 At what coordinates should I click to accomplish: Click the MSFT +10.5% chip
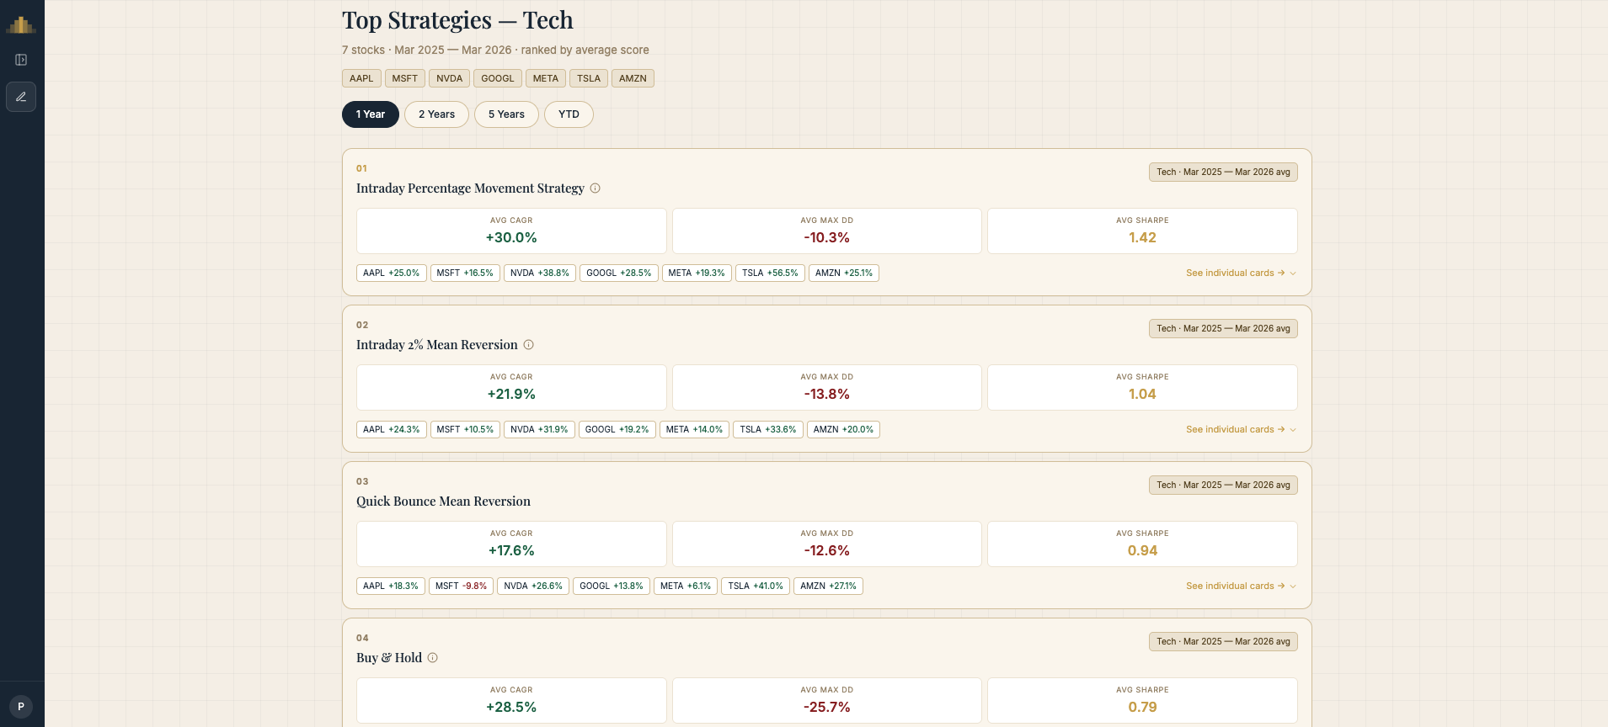465,429
